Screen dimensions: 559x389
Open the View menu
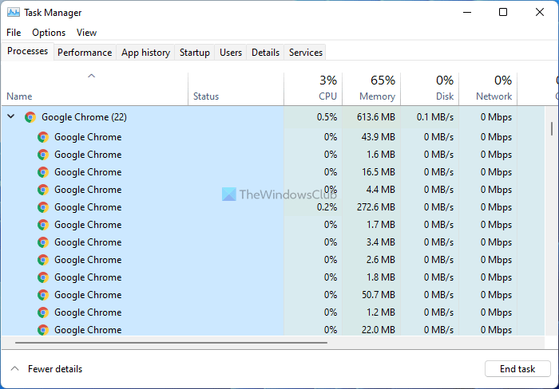click(86, 33)
